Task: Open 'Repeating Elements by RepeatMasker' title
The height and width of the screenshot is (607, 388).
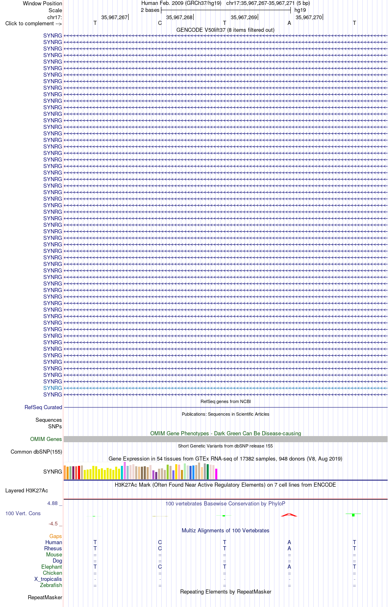Action: click(x=225, y=591)
